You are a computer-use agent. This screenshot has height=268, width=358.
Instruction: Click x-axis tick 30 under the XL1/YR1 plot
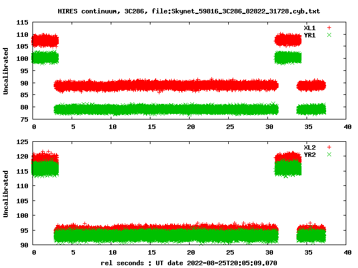point(269,127)
